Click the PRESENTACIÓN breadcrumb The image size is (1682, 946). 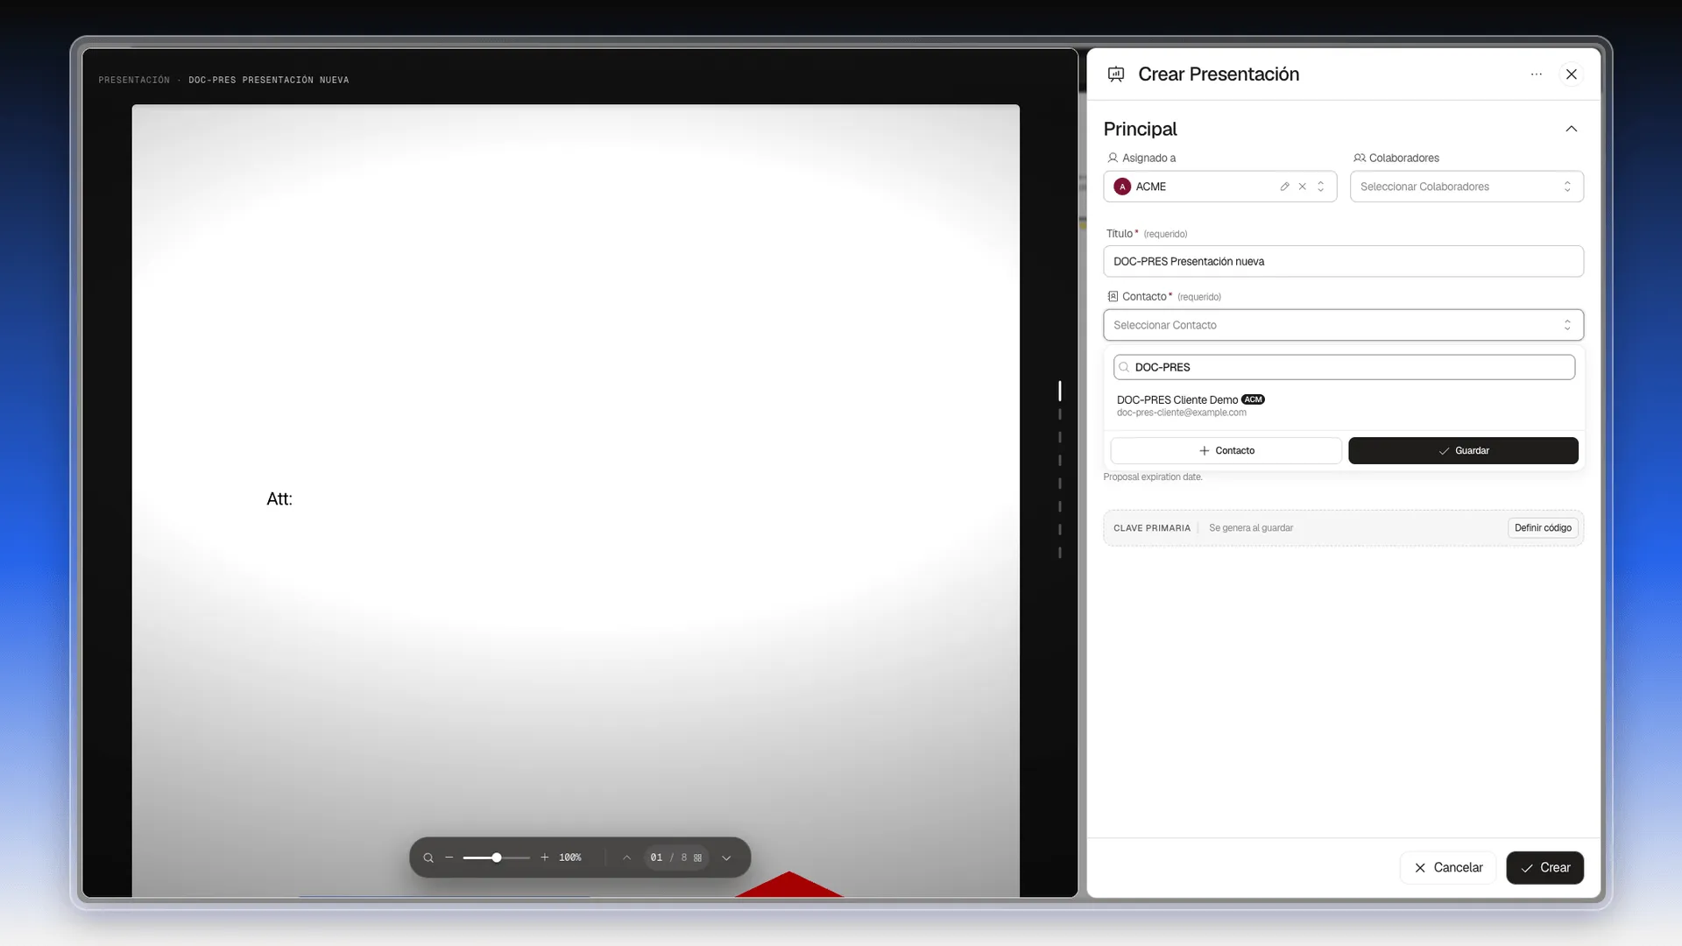coord(134,80)
